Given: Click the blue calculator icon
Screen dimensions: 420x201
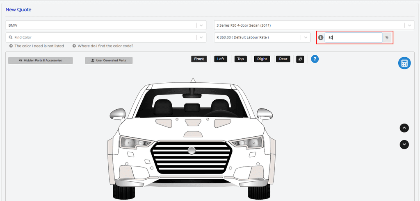Looking at the screenshot, I should point(404,63).
